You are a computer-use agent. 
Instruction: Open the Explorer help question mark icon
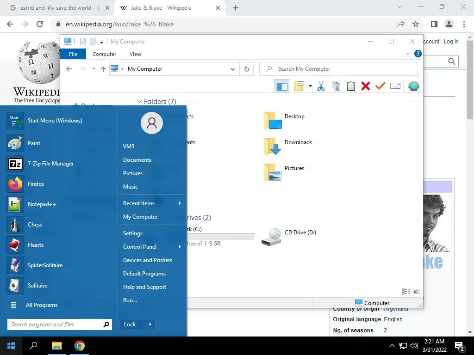tap(418, 54)
